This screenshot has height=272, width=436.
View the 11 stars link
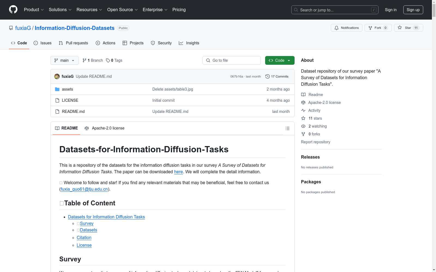[x=311, y=118]
